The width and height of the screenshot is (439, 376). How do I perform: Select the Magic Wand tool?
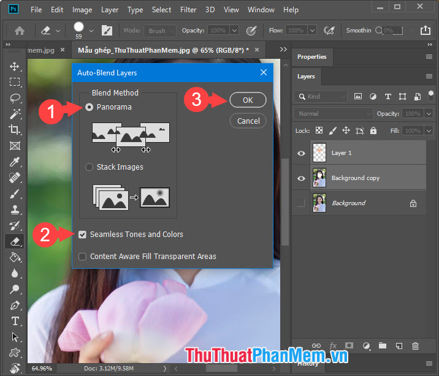15,114
